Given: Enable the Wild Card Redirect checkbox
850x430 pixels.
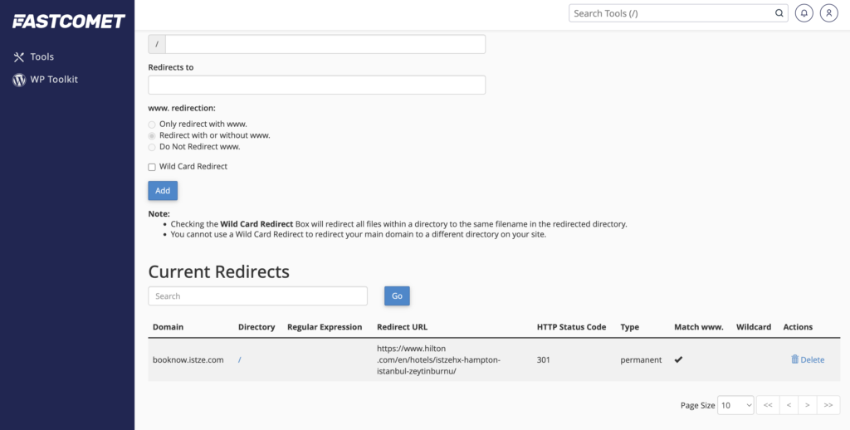Looking at the screenshot, I should [x=152, y=167].
